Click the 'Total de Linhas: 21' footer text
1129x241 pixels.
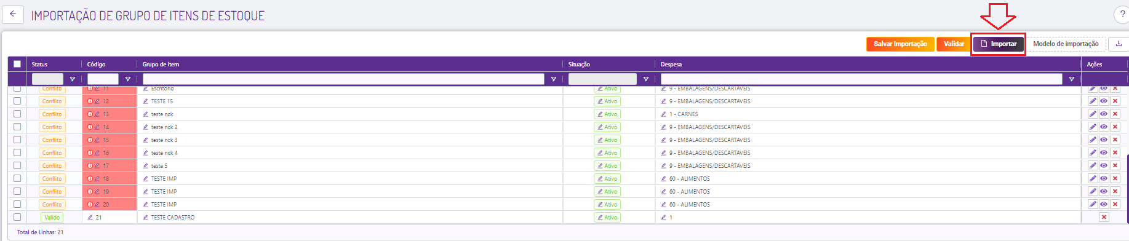40,232
